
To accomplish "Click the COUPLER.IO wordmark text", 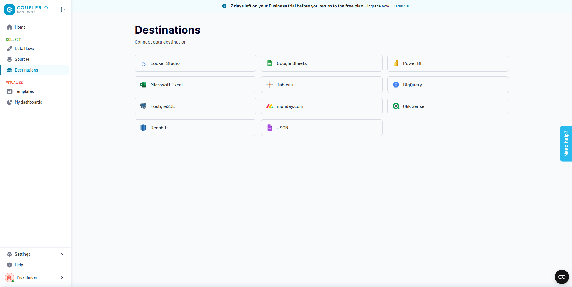I will 32,8.
